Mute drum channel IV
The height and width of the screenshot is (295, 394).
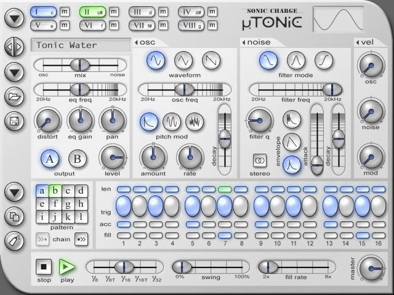(x=212, y=12)
